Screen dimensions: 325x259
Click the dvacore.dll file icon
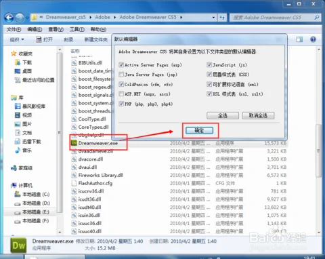pos(74,159)
